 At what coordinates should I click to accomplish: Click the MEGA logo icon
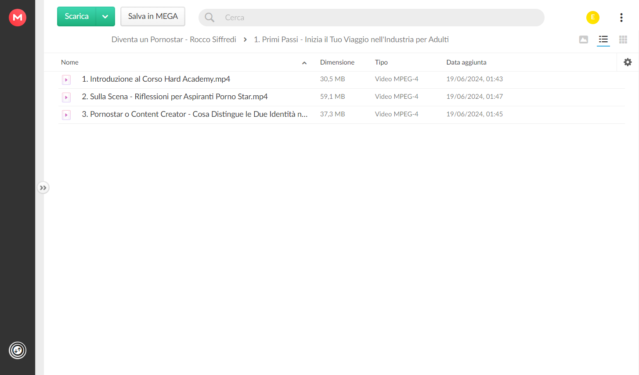[18, 18]
